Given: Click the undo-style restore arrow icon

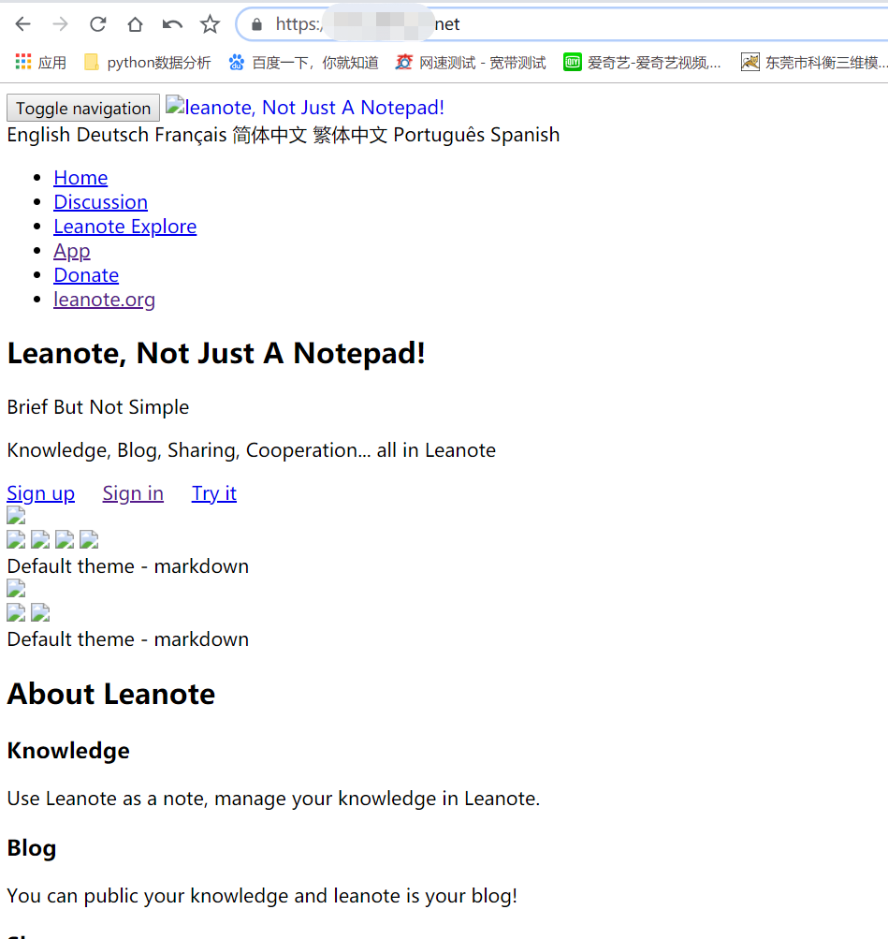Looking at the screenshot, I should tap(172, 24).
